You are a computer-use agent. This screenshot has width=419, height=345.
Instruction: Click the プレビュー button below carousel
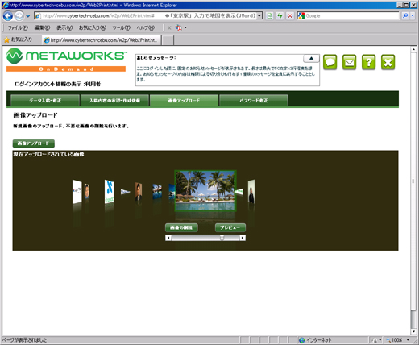tap(230, 227)
